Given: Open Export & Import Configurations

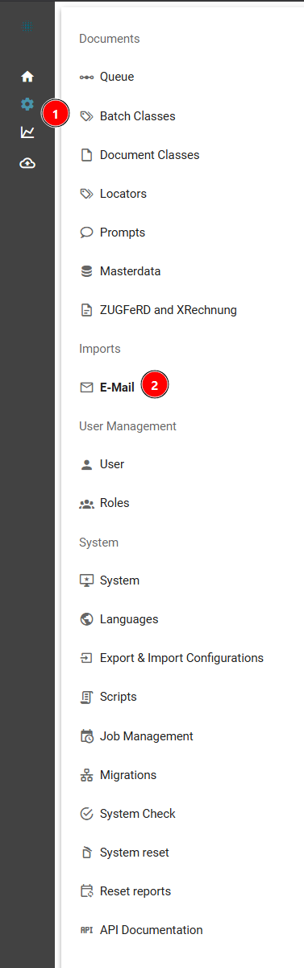Looking at the screenshot, I should pyautogui.click(x=182, y=658).
